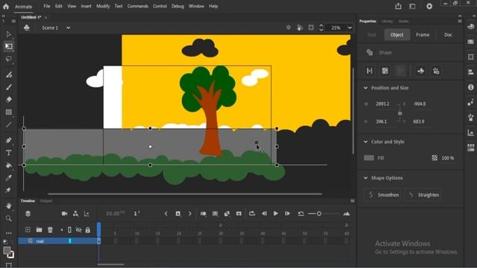The height and width of the screenshot is (268, 477).
Task: Toggle lock all layers padlock icon
Action: [x=88, y=230]
